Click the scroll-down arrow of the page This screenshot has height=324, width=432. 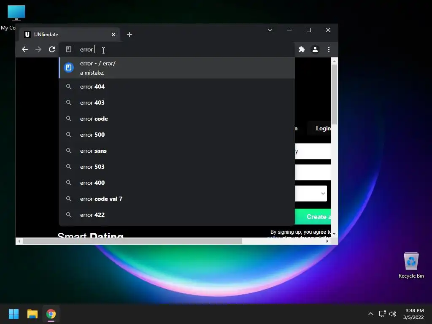pyautogui.click(x=334, y=234)
